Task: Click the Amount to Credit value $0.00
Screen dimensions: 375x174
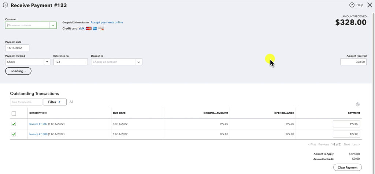Action: point(356,159)
